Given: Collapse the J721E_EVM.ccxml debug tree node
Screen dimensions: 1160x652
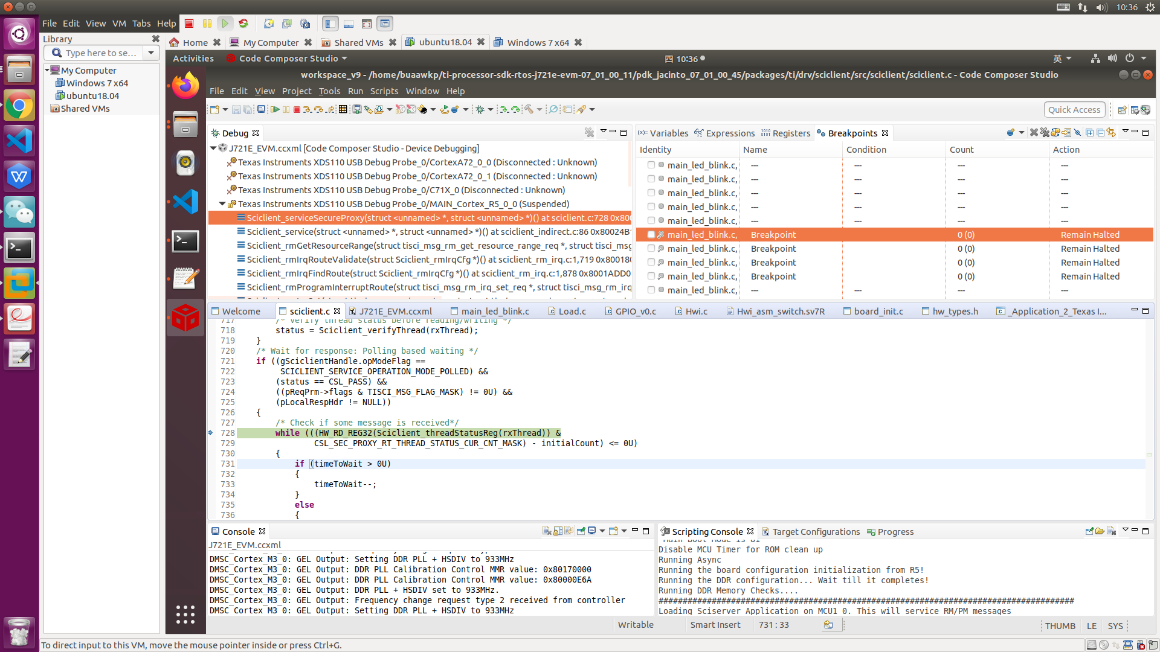Looking at the screenshot, I should (x=213, y=148).
